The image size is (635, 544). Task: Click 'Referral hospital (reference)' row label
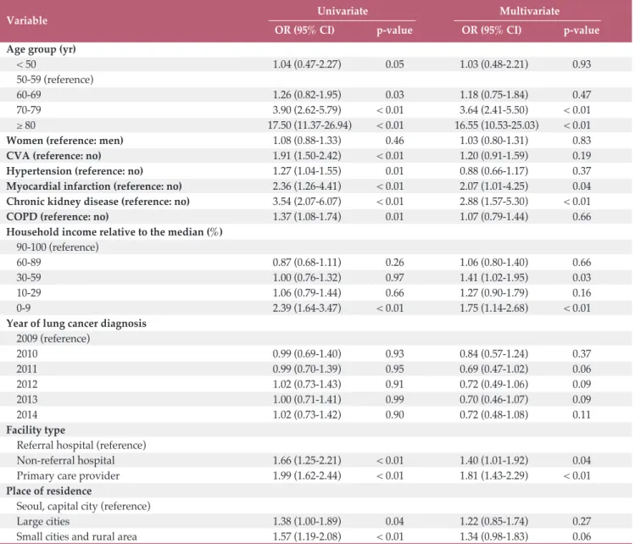coord(81,445)
